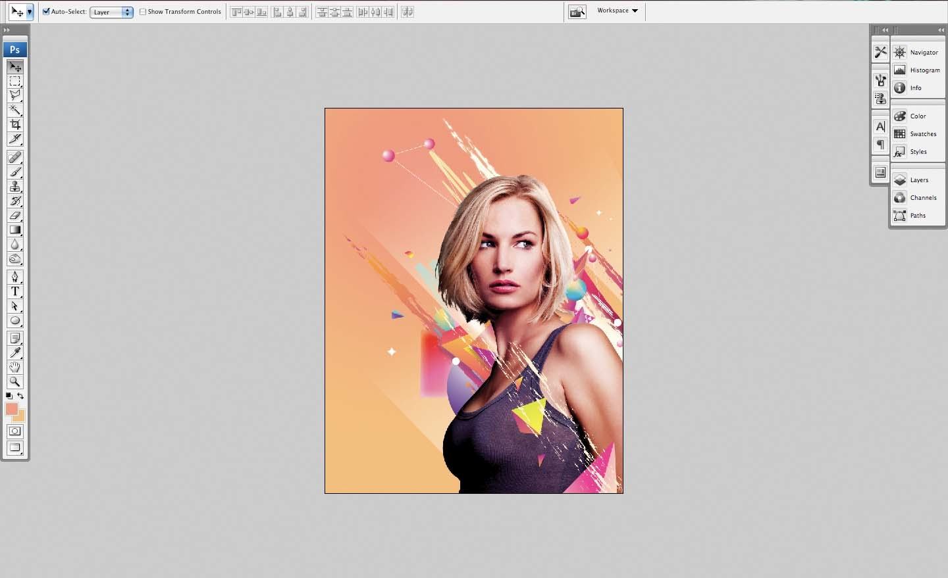Uncheck the Auto-Select checkbox
948x578 pixels.
[x=46, y=12]
